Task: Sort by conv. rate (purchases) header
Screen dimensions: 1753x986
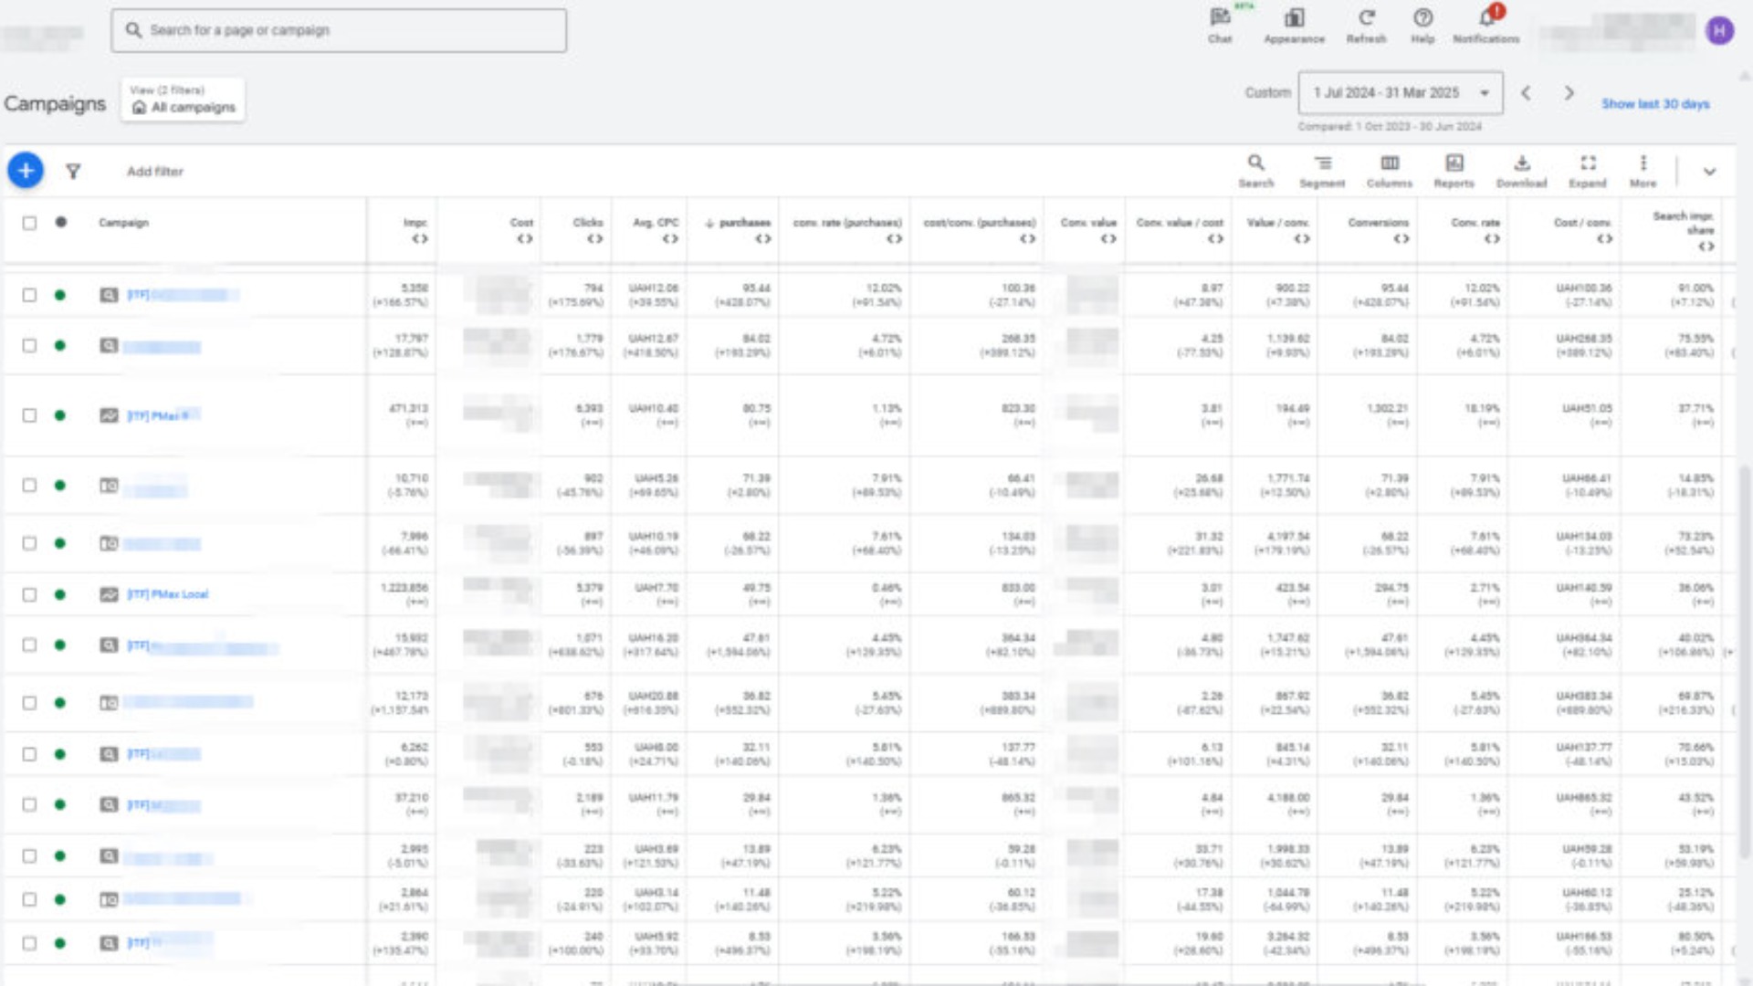Action: [x=847, y=223]
